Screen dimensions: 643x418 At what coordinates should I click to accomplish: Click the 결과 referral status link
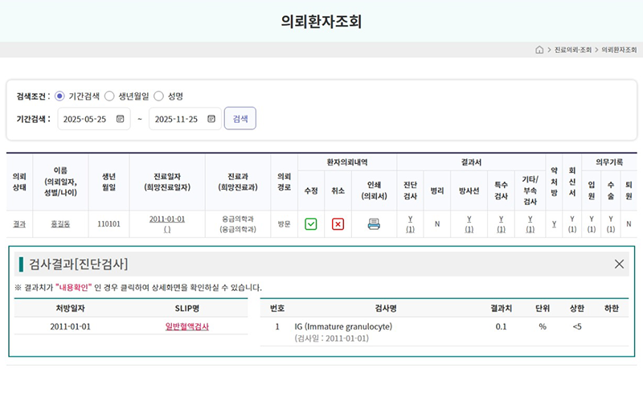point(19,224)
